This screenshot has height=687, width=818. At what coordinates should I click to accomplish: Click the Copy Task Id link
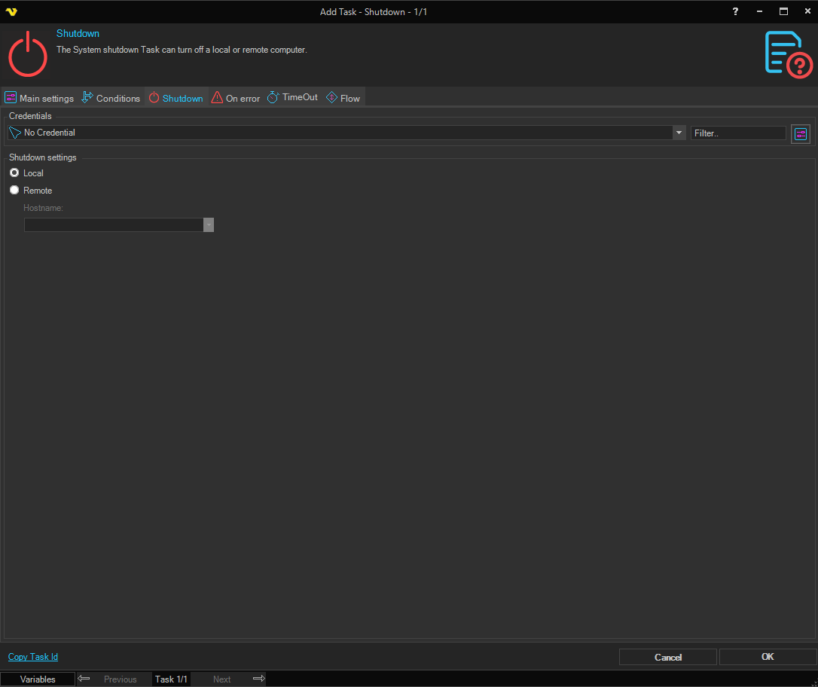(33, 657)
